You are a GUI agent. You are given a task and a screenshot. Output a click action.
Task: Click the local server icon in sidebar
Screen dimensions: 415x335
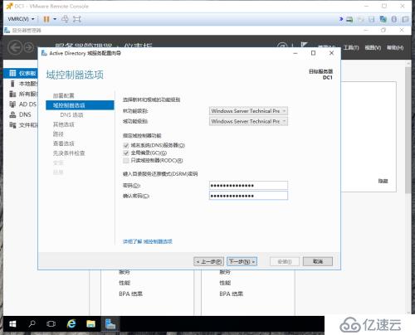click(x=12, y=84)
